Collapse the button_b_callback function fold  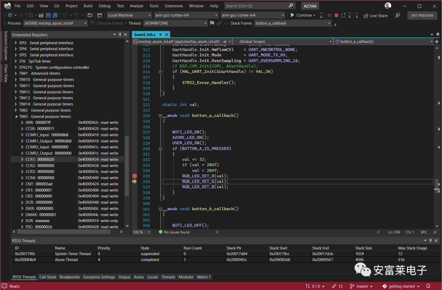[x=160, y=209]
